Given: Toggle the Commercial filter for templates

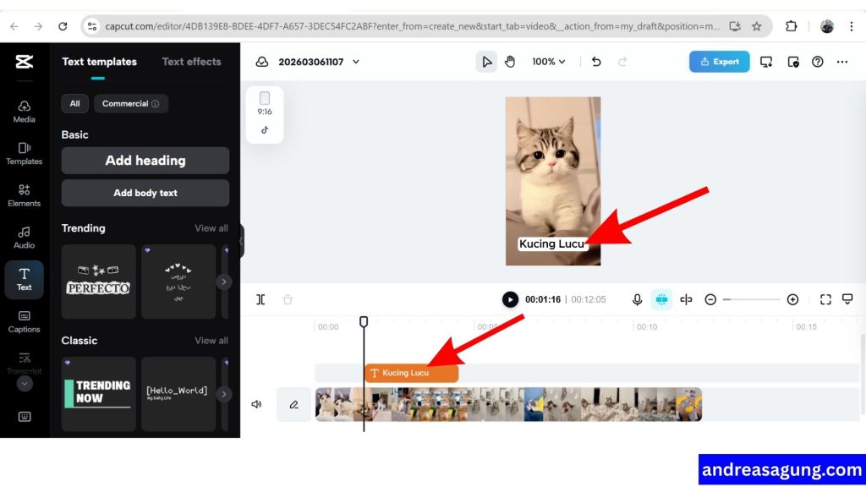Looking at the screenshot, I should (x=124, y=103).
